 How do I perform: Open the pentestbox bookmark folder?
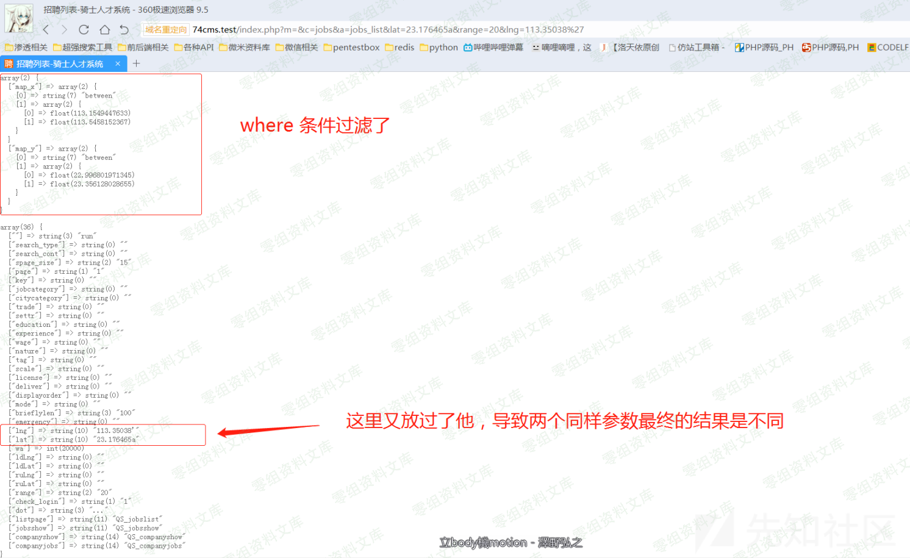(x=351, y=47)
